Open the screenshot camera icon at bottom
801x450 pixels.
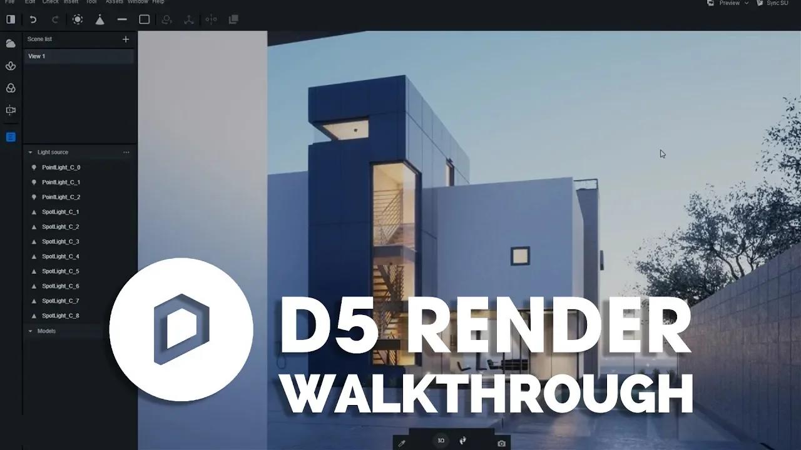(501, 441)
